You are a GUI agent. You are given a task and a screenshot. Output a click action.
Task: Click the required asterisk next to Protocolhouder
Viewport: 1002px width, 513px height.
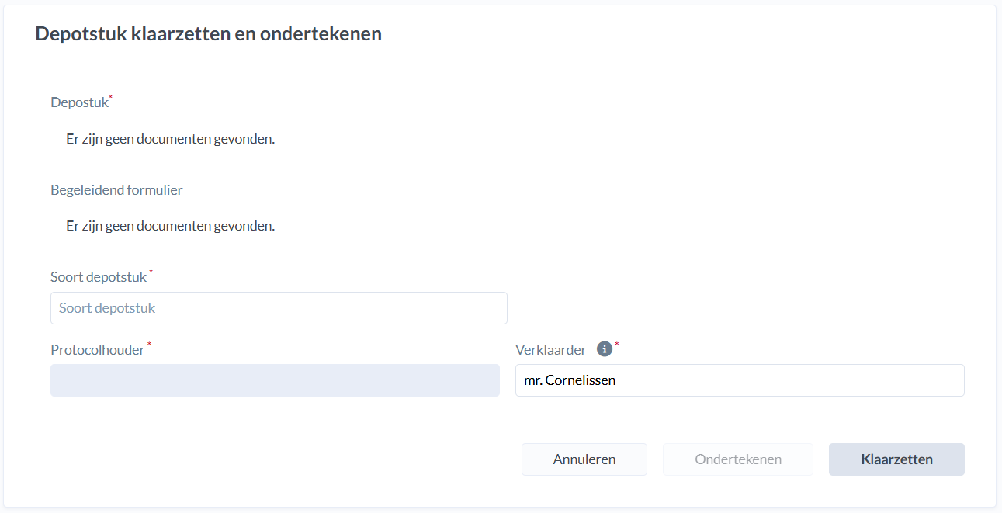[x=149, y=345]
